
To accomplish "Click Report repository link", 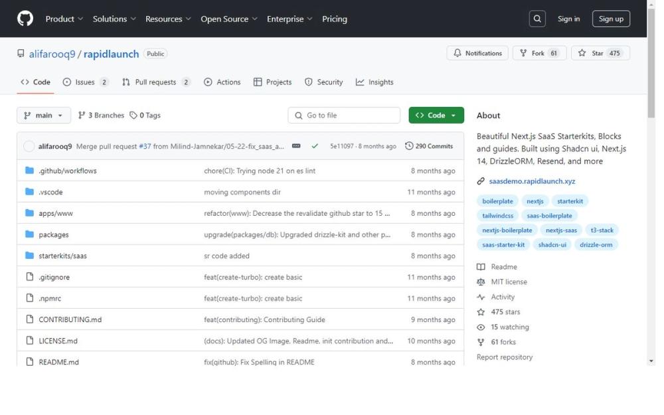I will coord(505,357).
